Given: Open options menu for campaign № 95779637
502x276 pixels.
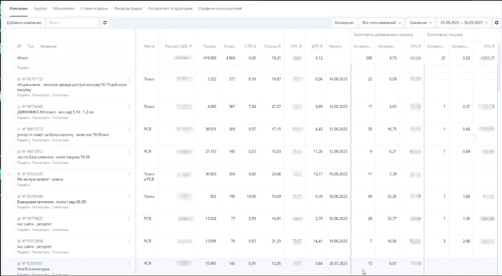Looking at the screenshot, I should coord(129,219).
